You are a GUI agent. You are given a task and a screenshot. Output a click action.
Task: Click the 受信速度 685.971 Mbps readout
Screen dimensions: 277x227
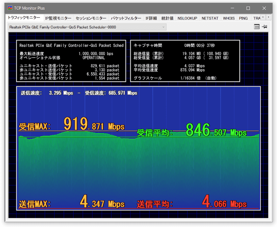click(111, 93)
